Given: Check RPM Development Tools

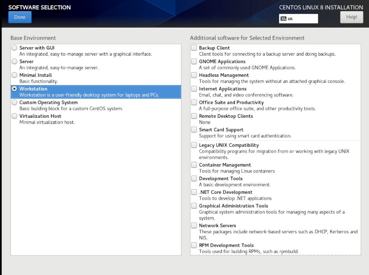Looking at the screenshot, I should pyautogui.click(x=194, y=245).
